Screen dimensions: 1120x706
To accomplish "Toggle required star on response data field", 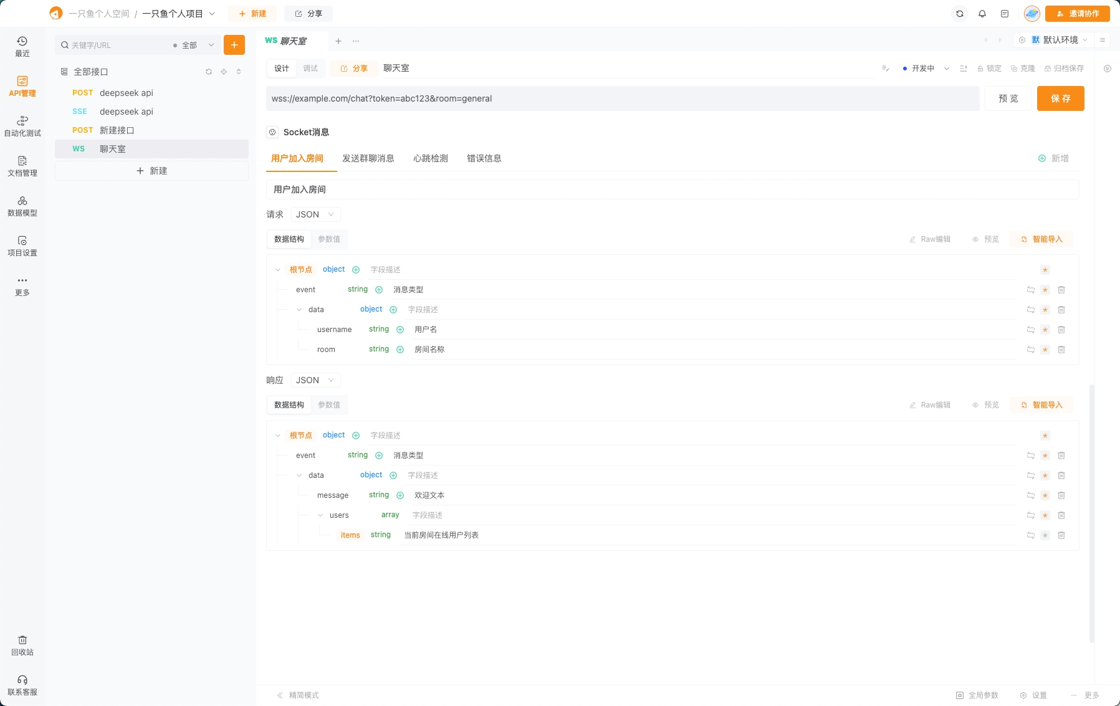I will [x=1045, y=475].
